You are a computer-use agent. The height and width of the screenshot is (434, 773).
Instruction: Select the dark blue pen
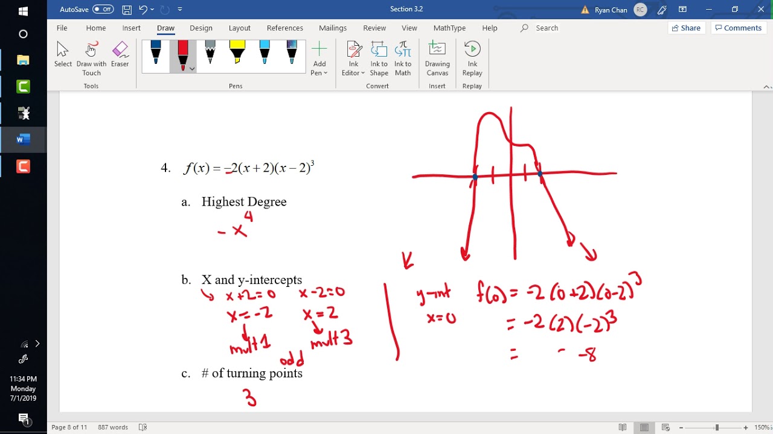click(x=156, y=53)
